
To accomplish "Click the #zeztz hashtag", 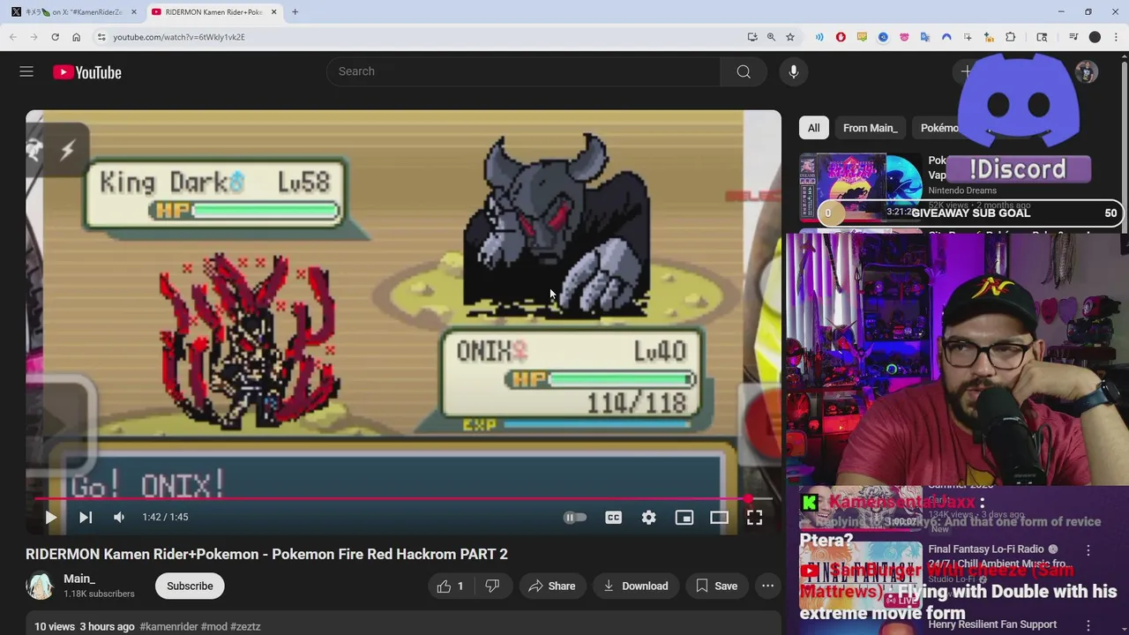I will 245,626.
